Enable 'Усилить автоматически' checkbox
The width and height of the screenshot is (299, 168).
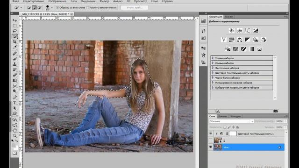(87, 7)
